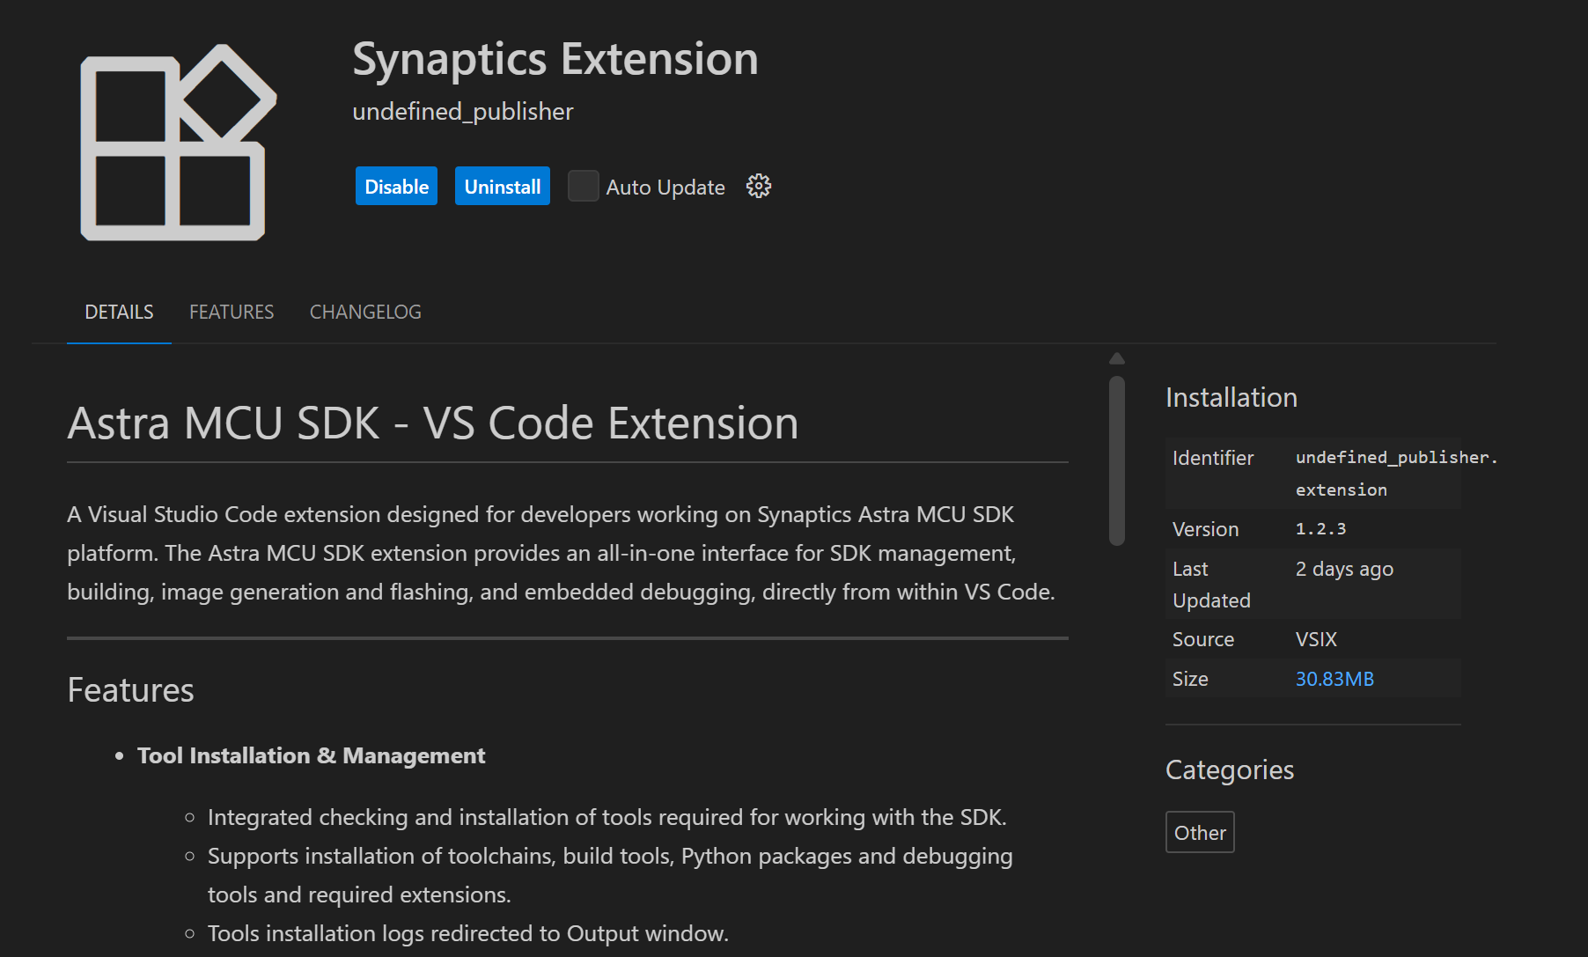This screenshot has height=957, width=1588.
Task: Click the undefined_publisher name under the title
Action: [x=462, y=112]
